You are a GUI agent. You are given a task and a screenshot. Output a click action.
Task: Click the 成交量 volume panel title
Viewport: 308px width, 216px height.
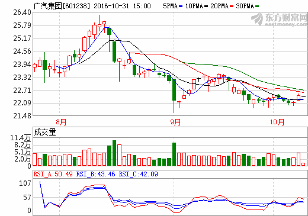click(45, 132)
